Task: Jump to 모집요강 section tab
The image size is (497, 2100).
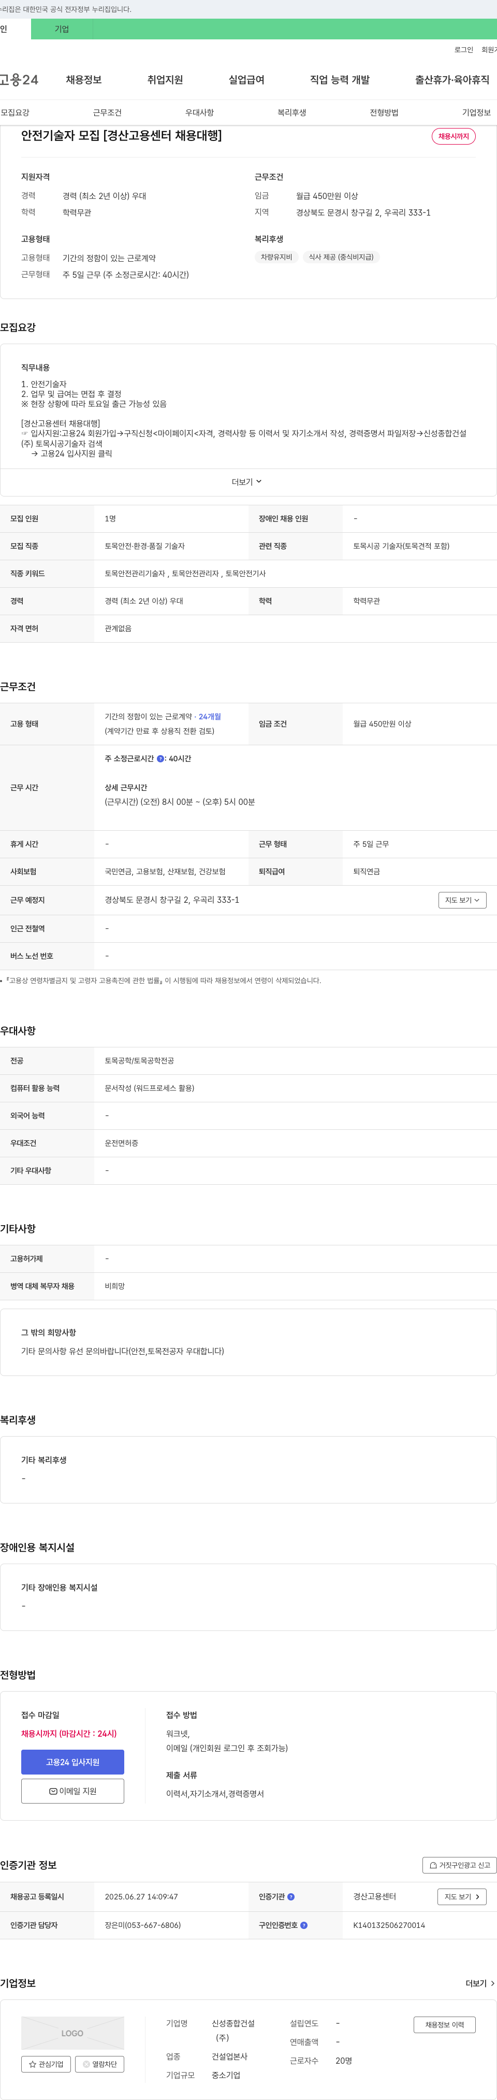Action: point(14,112)
